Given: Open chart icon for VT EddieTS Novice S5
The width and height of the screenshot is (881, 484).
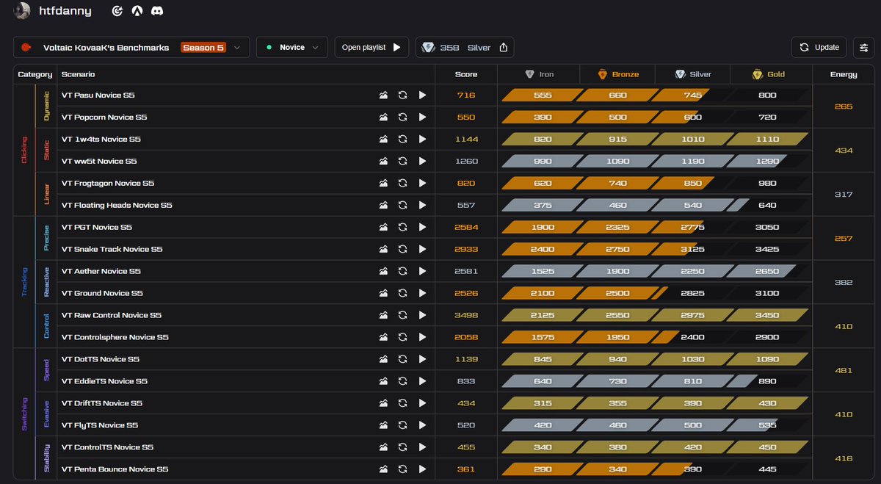Looking at the screenshot, I should 383,382.
